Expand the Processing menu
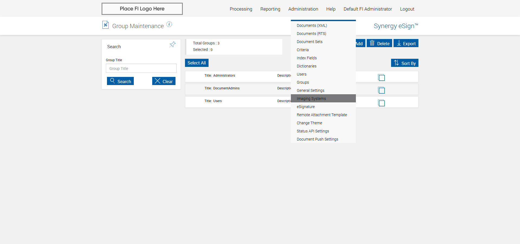 pyautogui.click(x=241, y=9)
